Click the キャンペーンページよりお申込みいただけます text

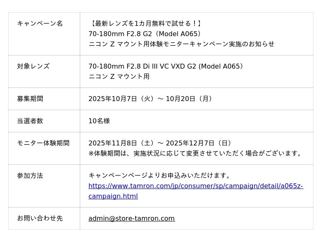point(160,175)
